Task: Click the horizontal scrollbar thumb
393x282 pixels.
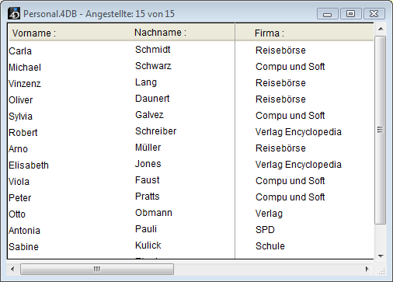Action: pos(97,269)
